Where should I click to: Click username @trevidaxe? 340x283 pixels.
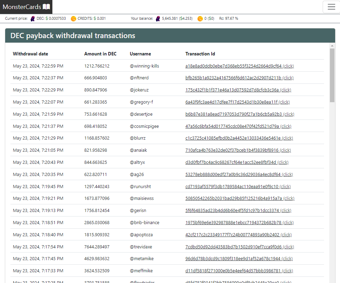point(141,247)
